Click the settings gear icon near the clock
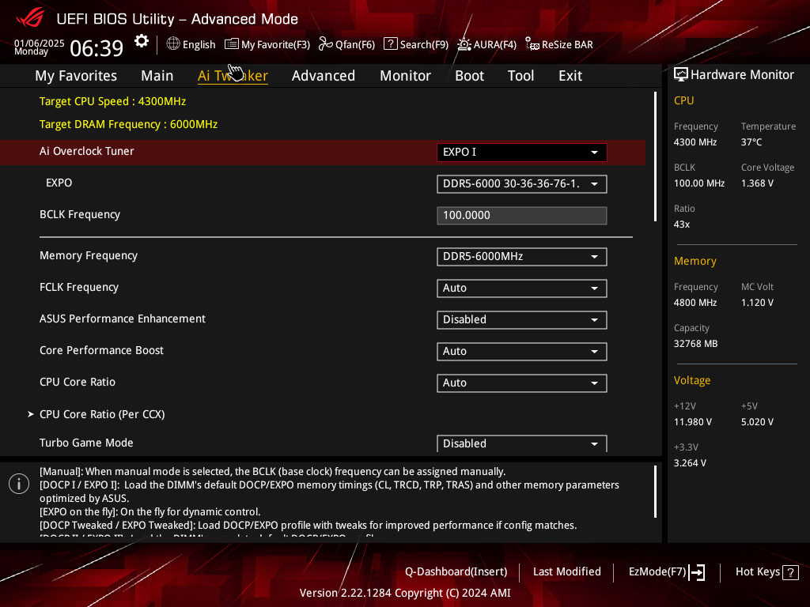 pos(141,41)
